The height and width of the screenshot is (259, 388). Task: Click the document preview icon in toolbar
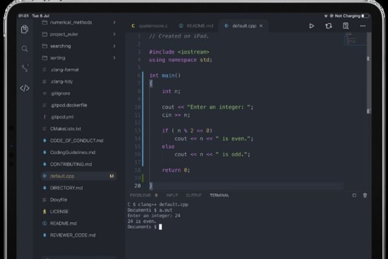347,26
